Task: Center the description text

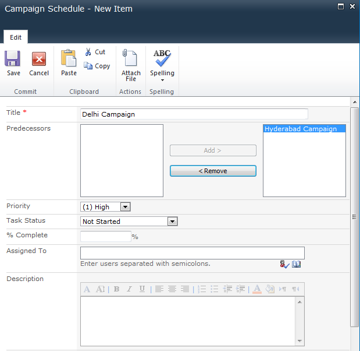Action: pyautogui.click(x=172, y=289)
